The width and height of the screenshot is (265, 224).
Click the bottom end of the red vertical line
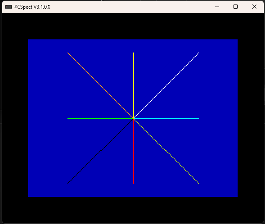133,183
